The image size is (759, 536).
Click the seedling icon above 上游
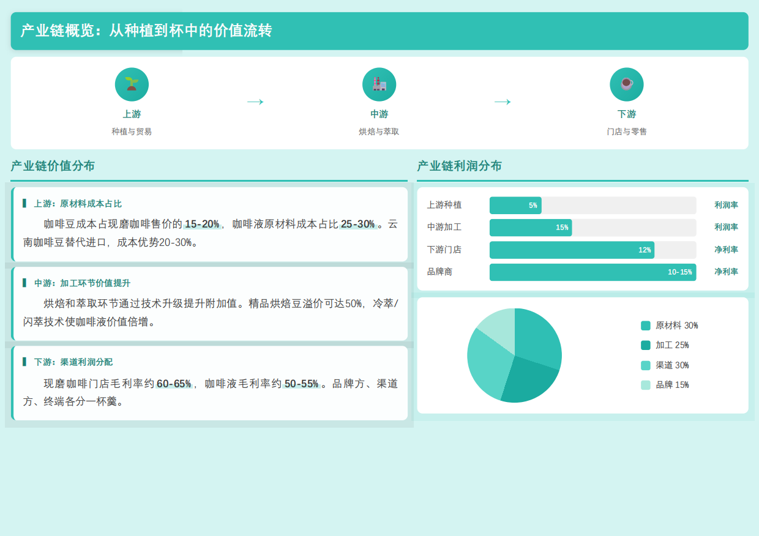(130, 84)
